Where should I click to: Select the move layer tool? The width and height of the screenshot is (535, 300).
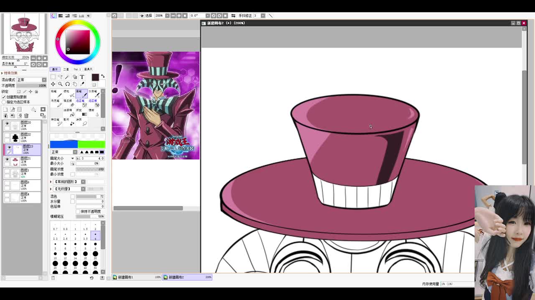tap(53, 84)
